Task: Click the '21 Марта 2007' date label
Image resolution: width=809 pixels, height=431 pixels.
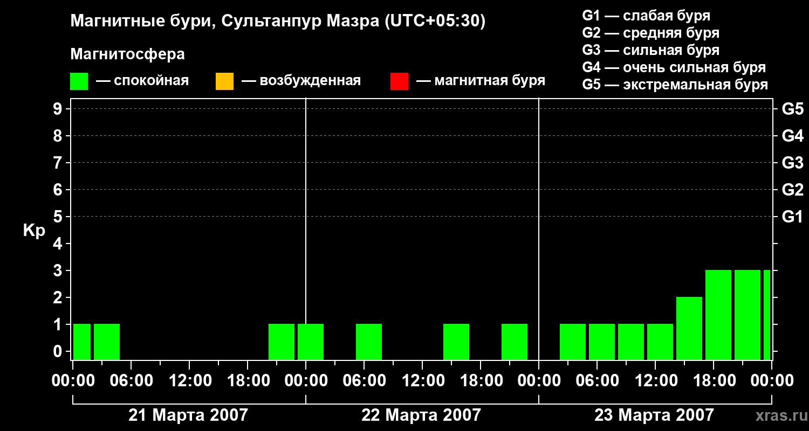Action: pyautogui.click(x=188, y=415)
